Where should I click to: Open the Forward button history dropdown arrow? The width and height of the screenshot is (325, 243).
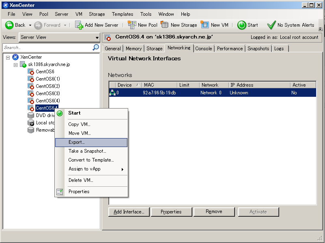coord(65,26)
